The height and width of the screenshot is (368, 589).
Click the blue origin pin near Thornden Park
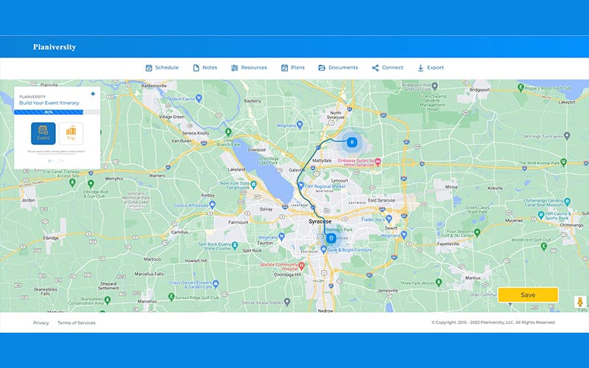(x=331, y=238)
